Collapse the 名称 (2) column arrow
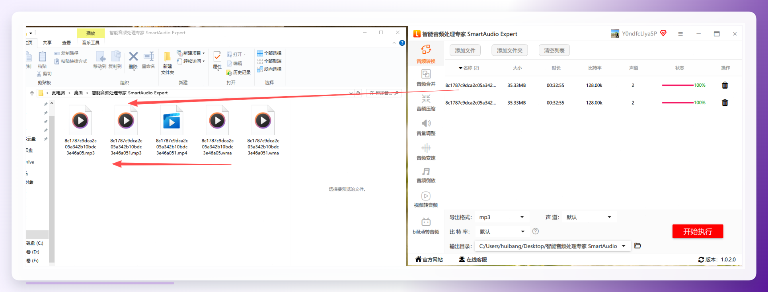The width and height of the screenshot is (768, 292). 460,68
